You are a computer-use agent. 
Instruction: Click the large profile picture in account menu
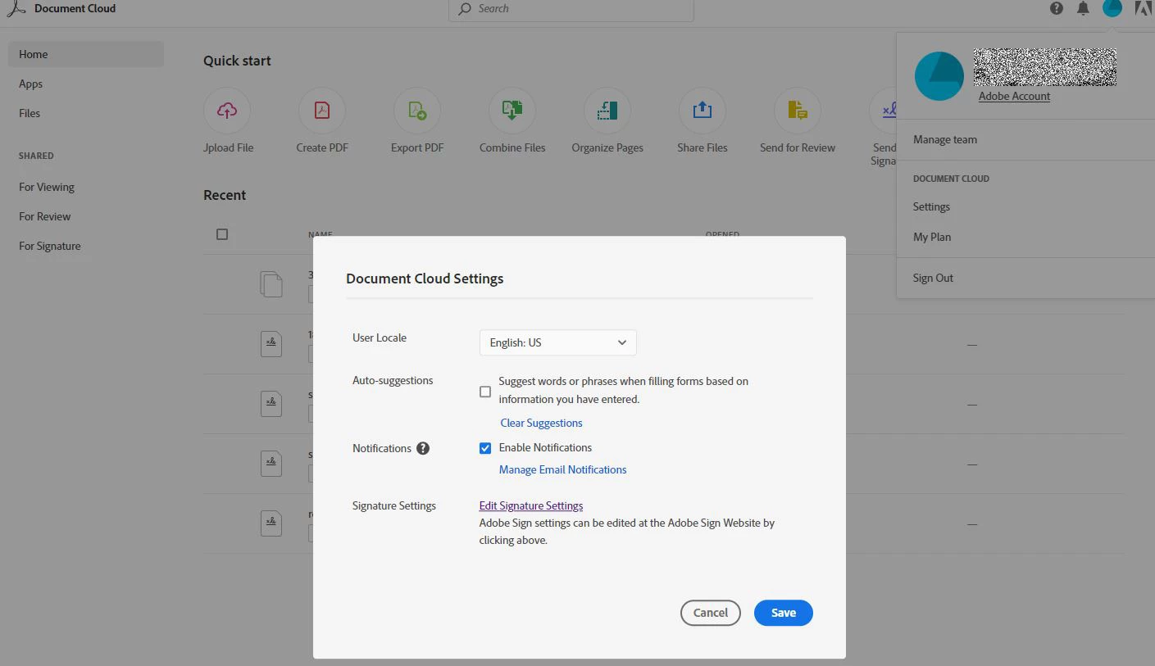coord(939,76)
